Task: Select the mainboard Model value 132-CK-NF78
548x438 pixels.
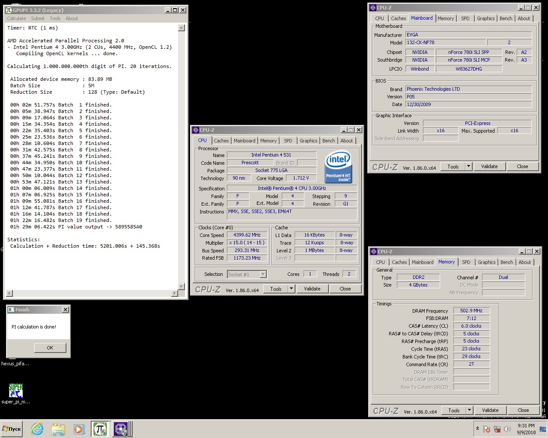Action: pos(446,42)
